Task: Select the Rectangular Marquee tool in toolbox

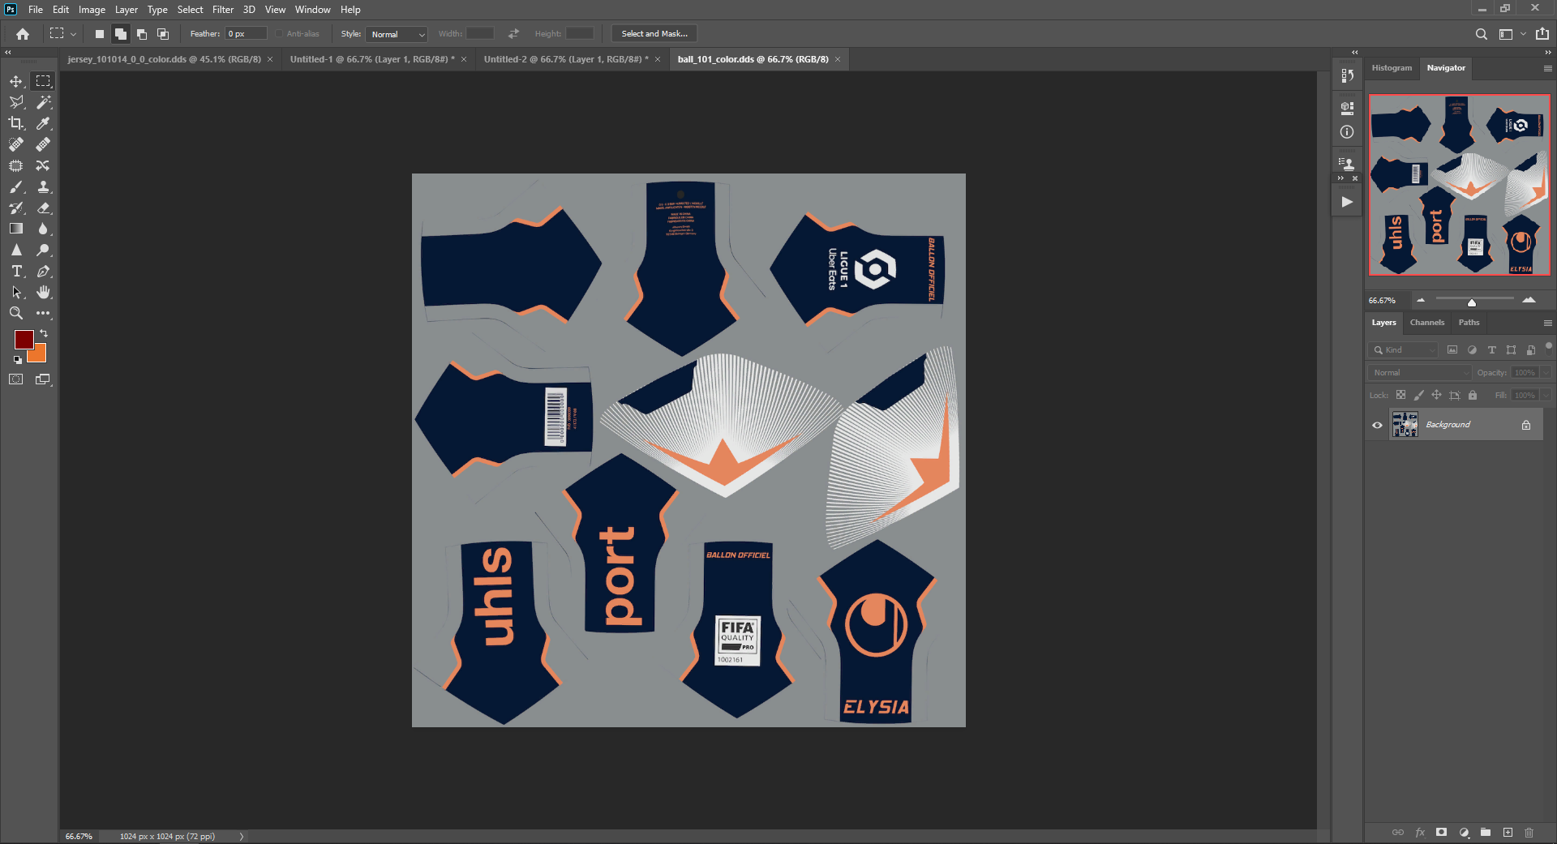Action: (43, 81)
